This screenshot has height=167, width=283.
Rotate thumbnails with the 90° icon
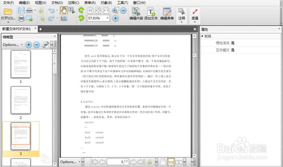point(46,45)
